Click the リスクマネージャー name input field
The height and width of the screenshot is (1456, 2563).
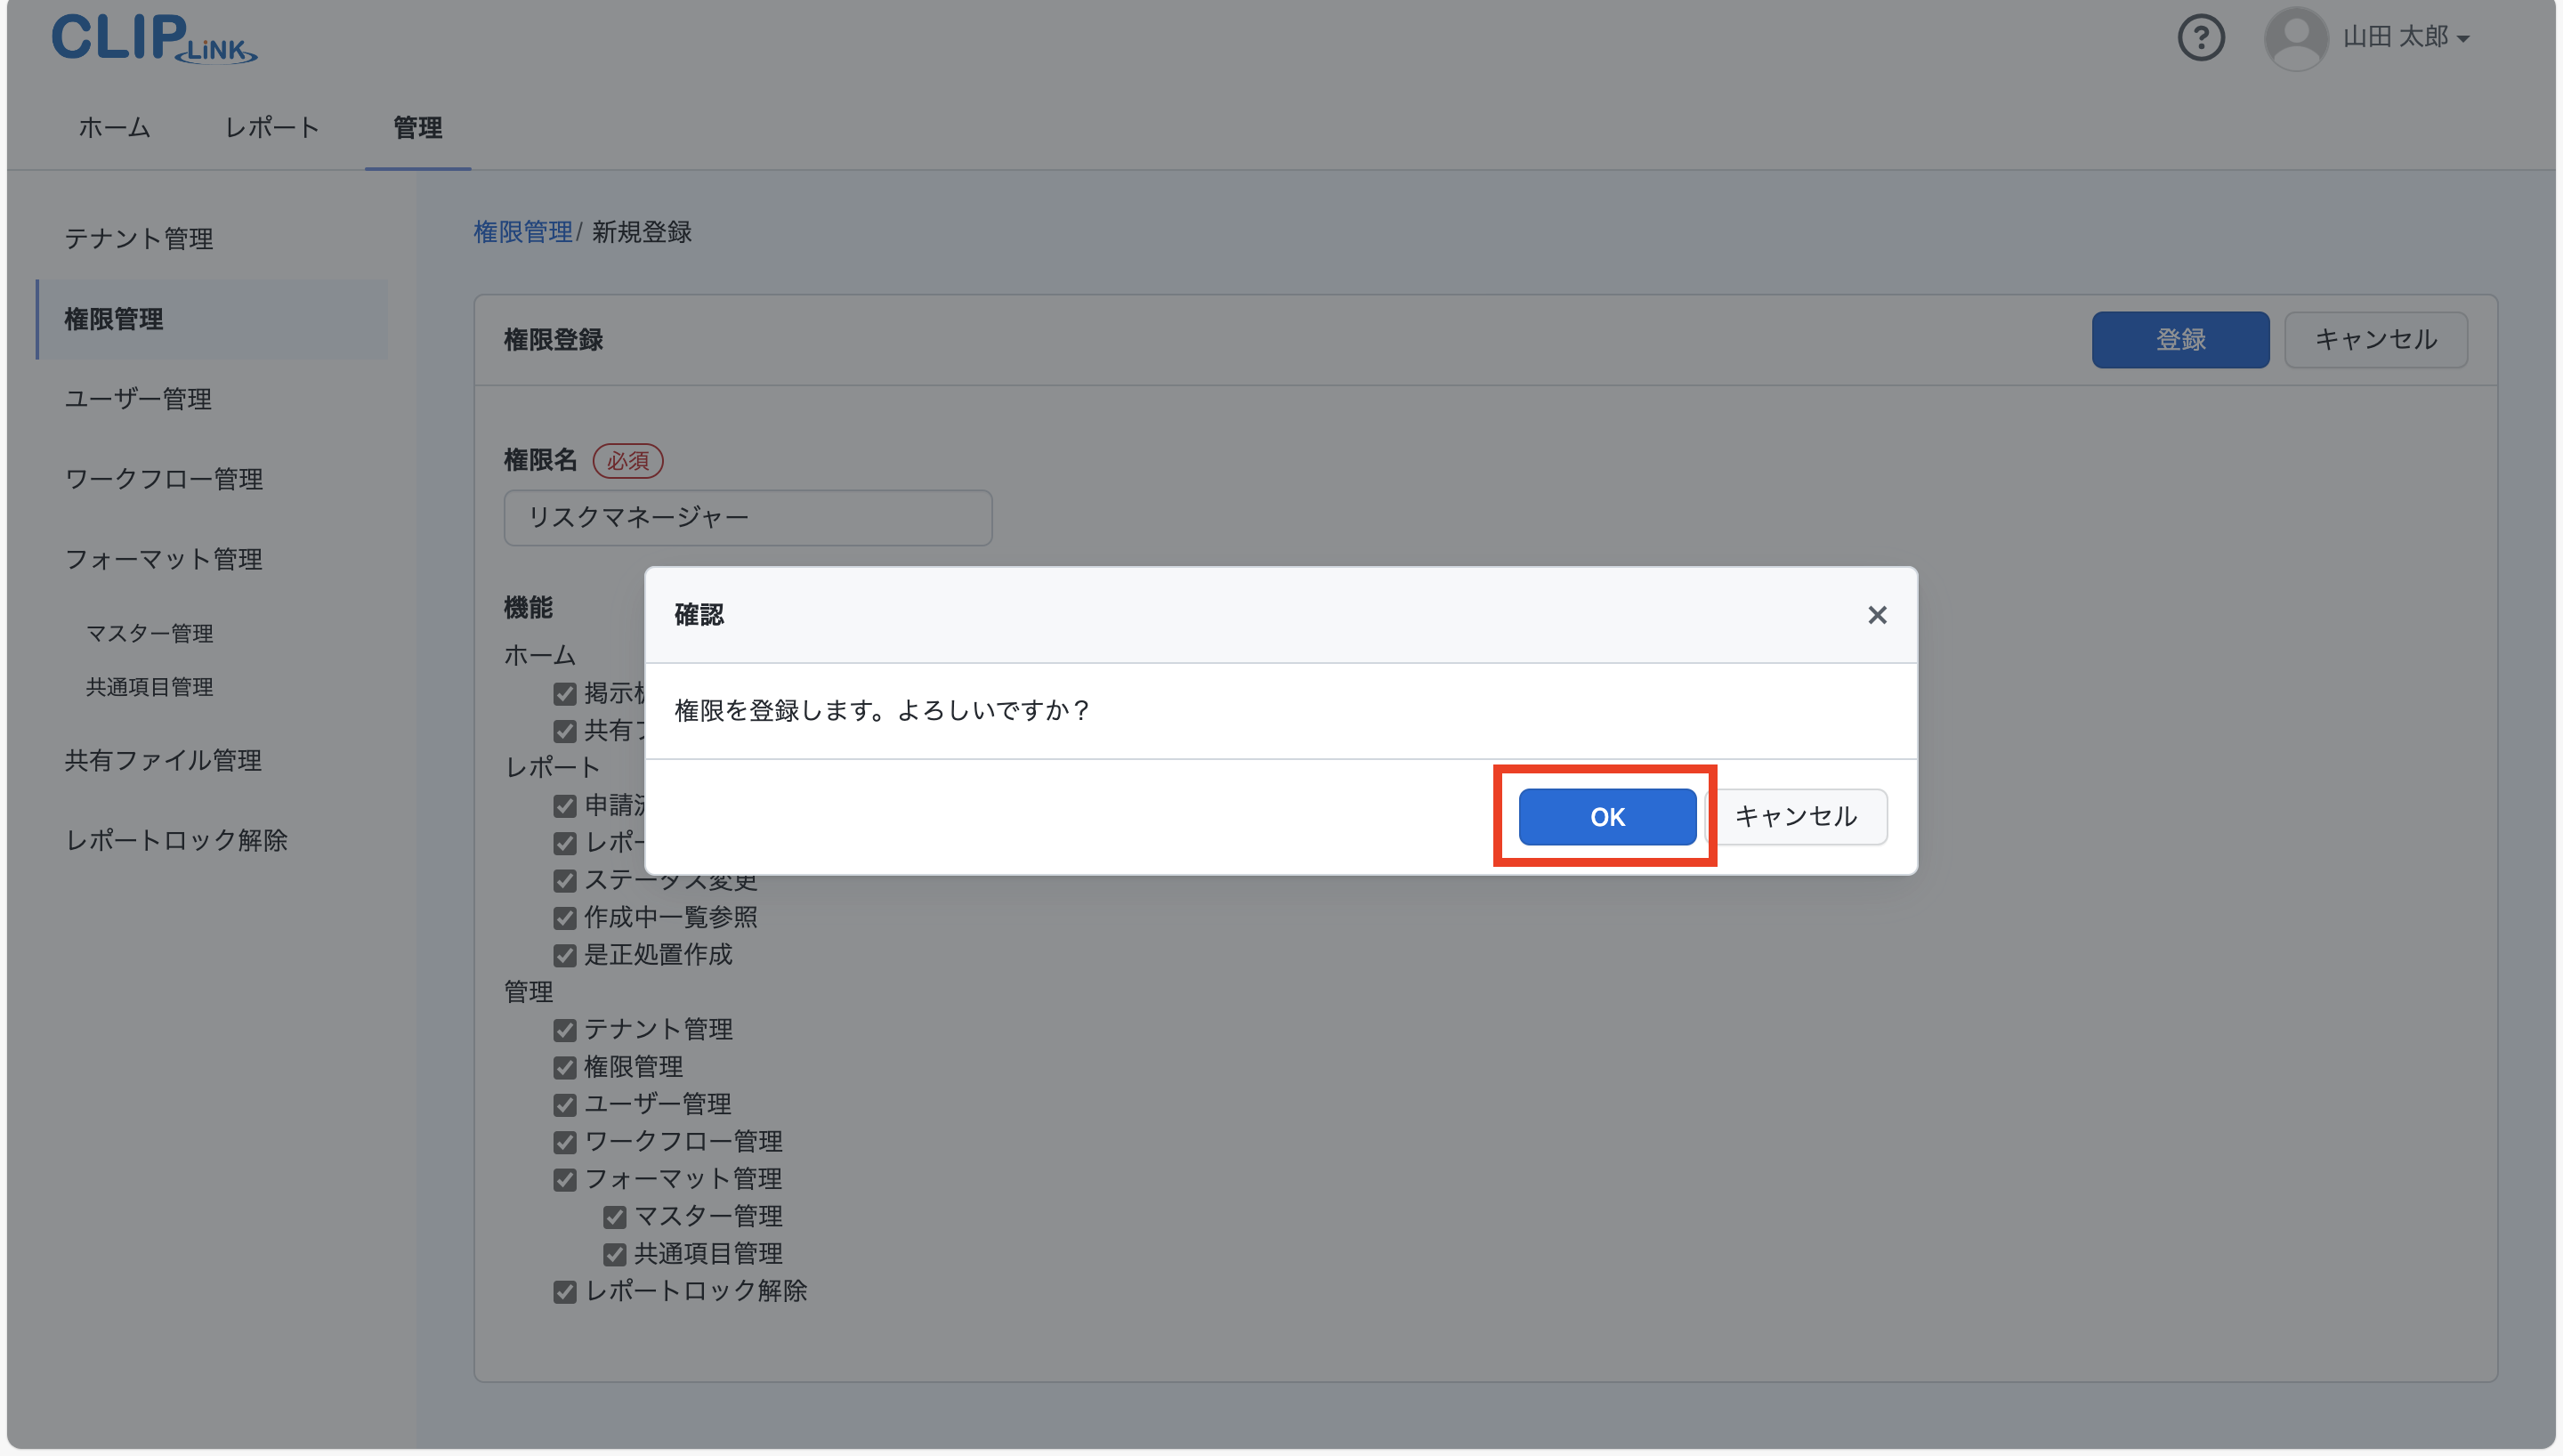[x=748, y=517]
